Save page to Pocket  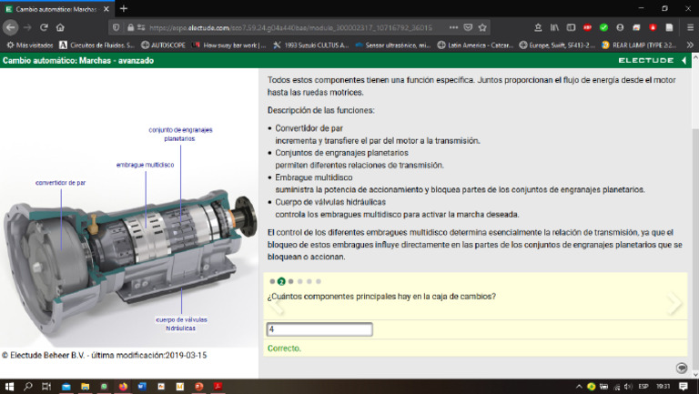tap(468, 27)
